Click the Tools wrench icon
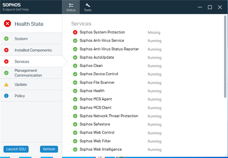Viewport: 228px width, 158px height. point(88,5)
